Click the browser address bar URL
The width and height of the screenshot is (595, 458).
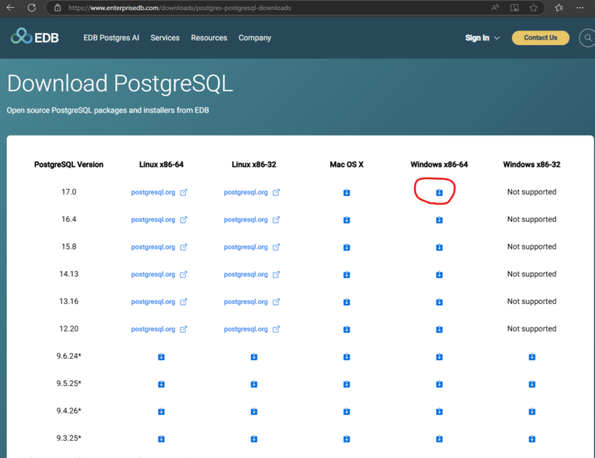tap(180, 8)
